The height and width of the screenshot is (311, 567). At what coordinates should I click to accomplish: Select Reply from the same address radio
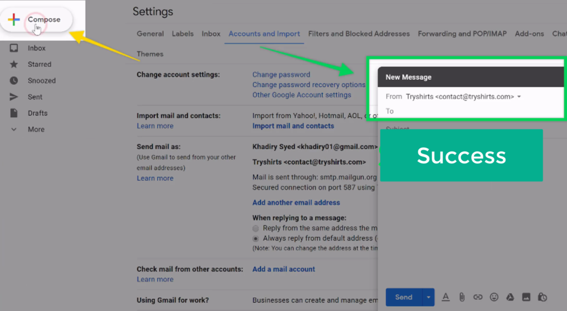256,229
